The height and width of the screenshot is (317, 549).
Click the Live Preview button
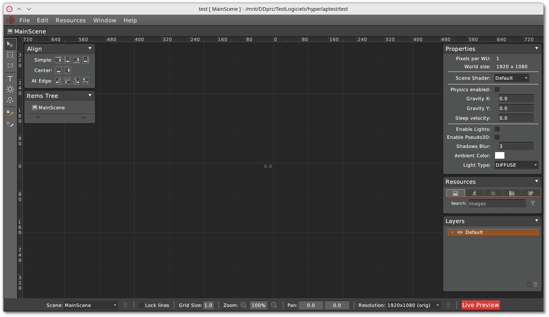pos(480,305)
